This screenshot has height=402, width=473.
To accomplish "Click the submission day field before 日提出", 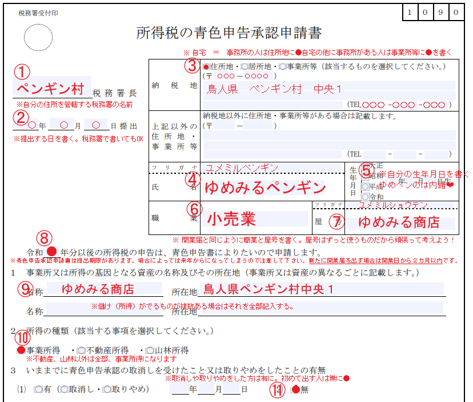I will pos(96,125).
